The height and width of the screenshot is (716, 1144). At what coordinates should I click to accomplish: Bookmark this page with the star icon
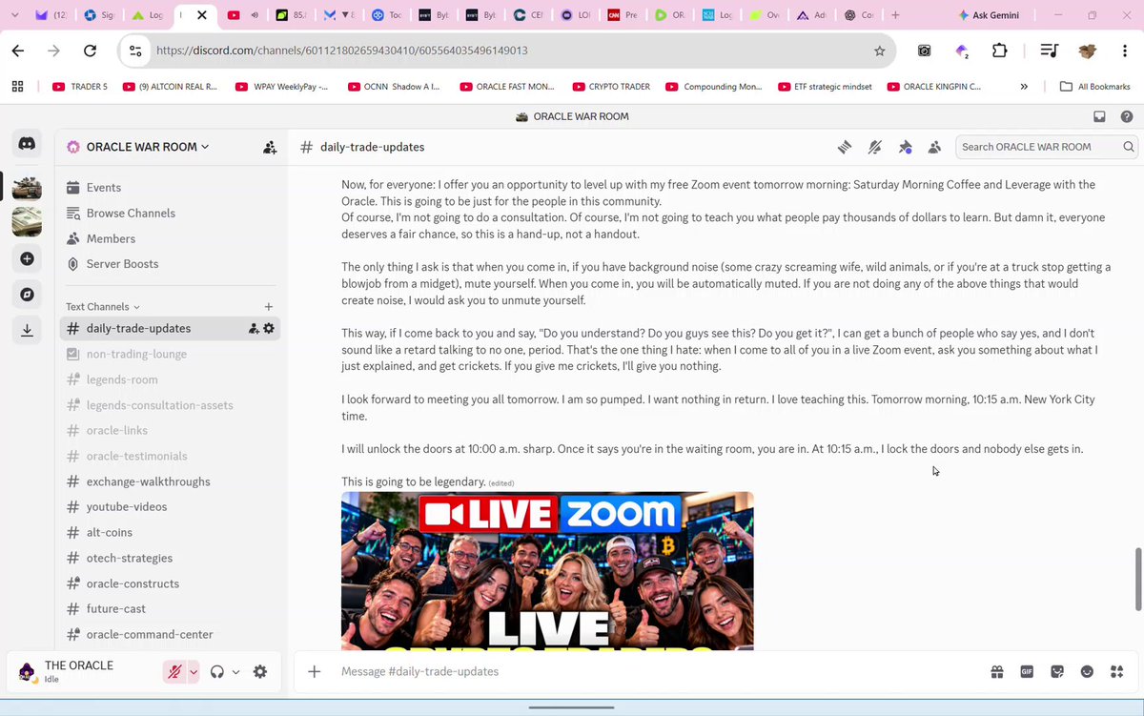point(880,51)
